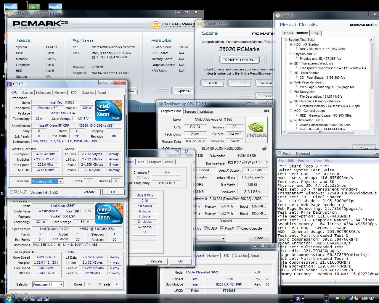This screenshot has width=379, height=303.
Task: Open the File menu in Notepad
Action: pyautogui.click(x=281, y=161)
